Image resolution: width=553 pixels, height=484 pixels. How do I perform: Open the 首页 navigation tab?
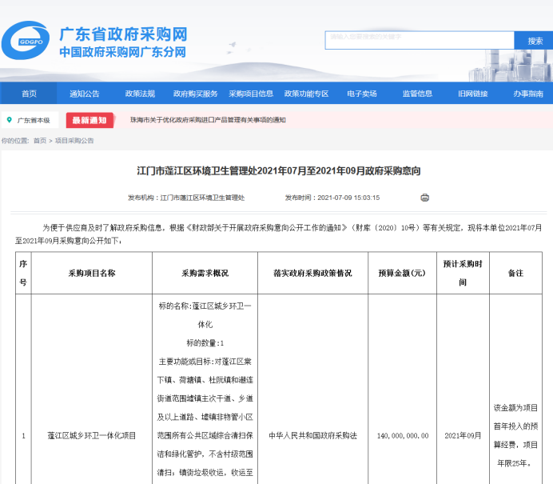tap(29, 94)
